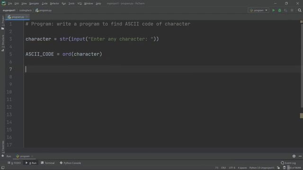303x170 pixels.
Task: Open the Run menu
Action: [x=63, y=3]
